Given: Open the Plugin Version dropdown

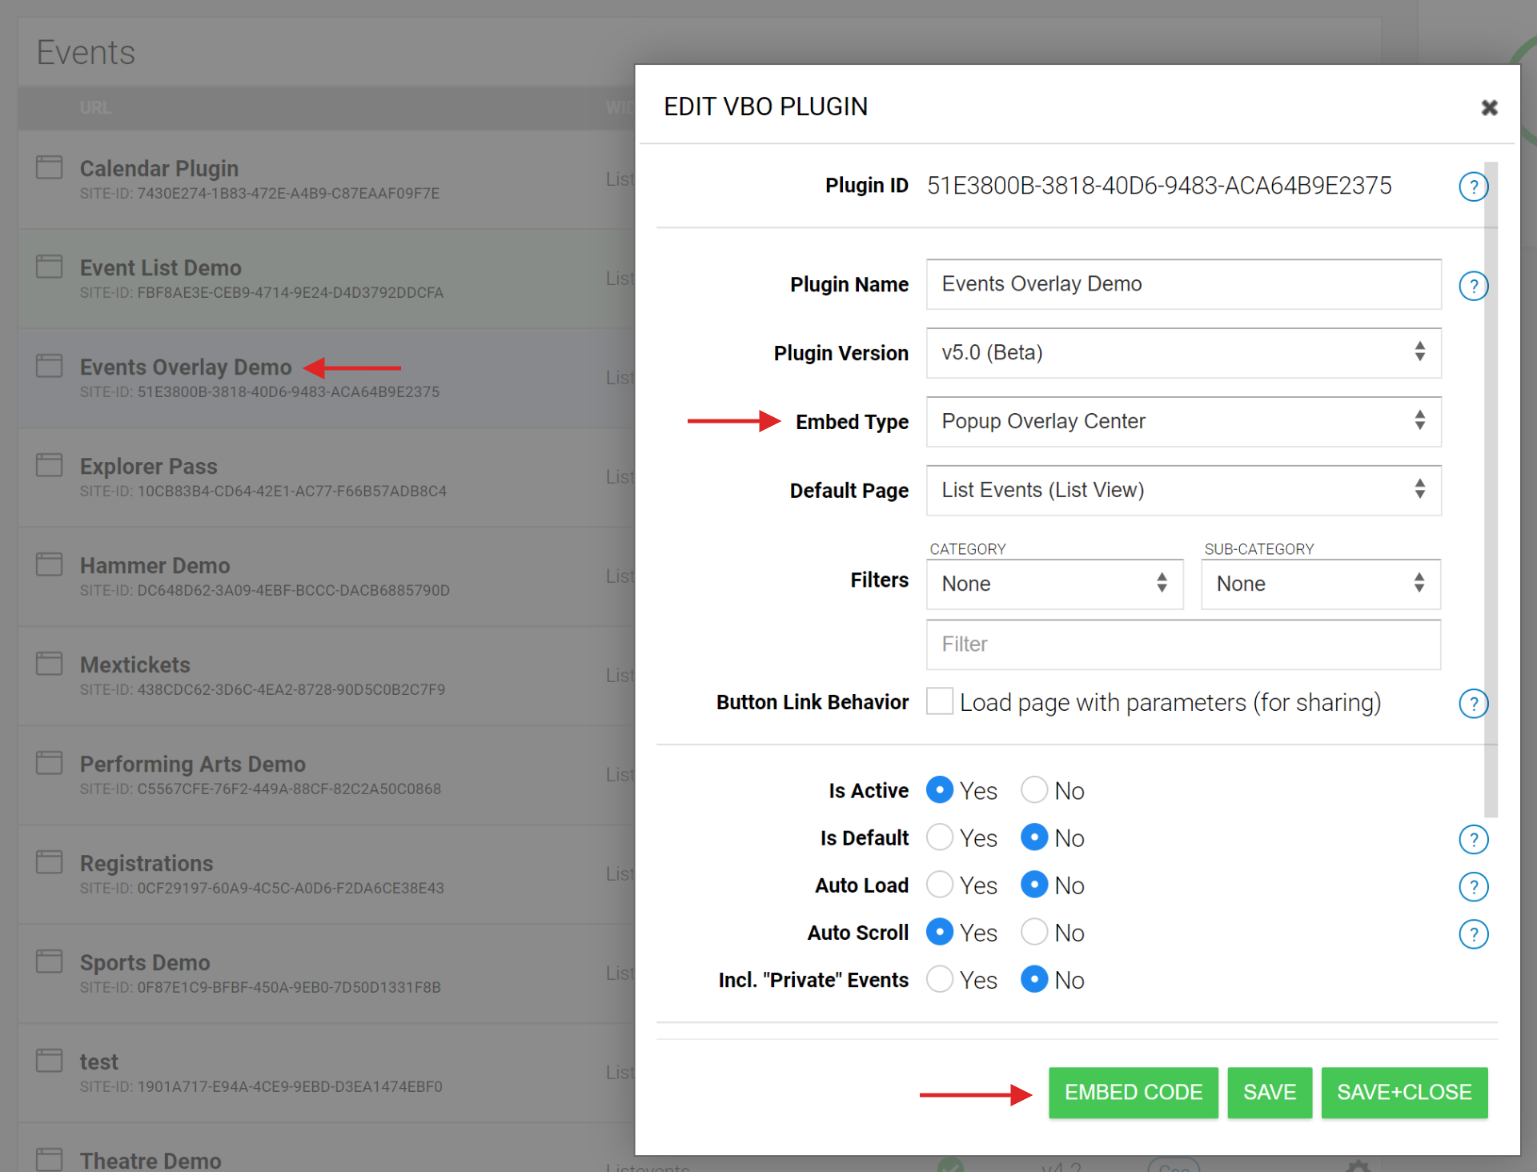Looking at the screenshot, I should point(1184,353).
